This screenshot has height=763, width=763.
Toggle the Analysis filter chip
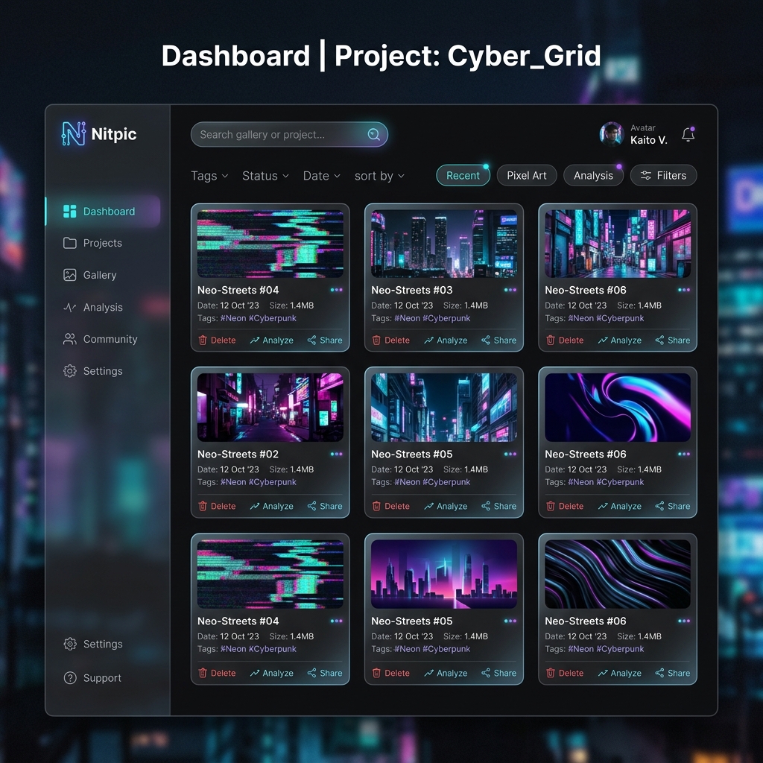coord(593,176)
